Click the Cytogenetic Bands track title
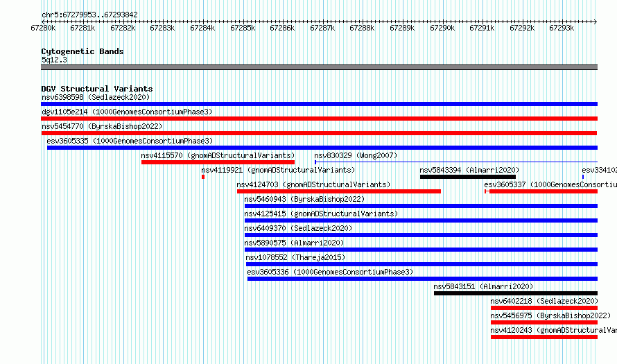This screenshot has height=364, width=617. coord(82,51)
